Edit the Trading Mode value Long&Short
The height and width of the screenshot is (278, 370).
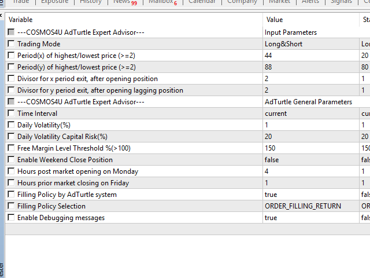point(283,44)
